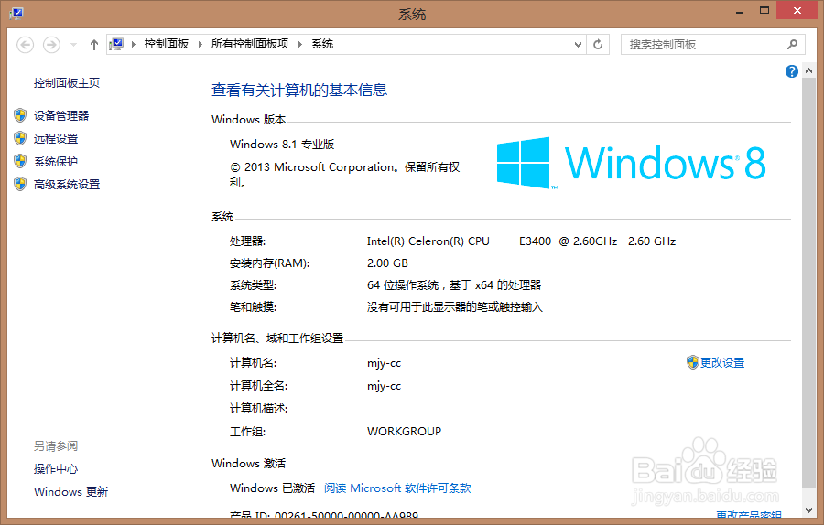Screen dimensions: 824x525
Task: Open 高级系统设置 link
Action: [67, 184]
